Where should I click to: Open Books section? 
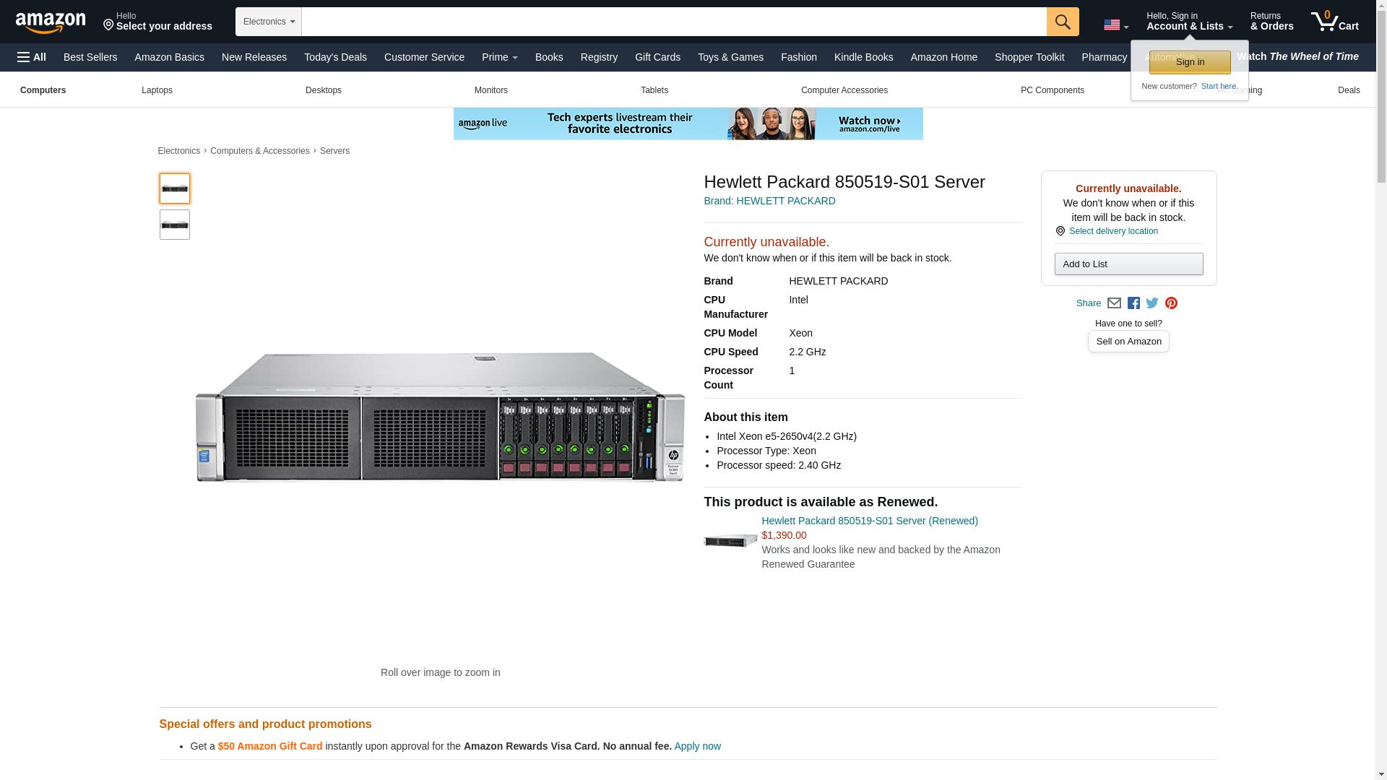pos(549,57)
